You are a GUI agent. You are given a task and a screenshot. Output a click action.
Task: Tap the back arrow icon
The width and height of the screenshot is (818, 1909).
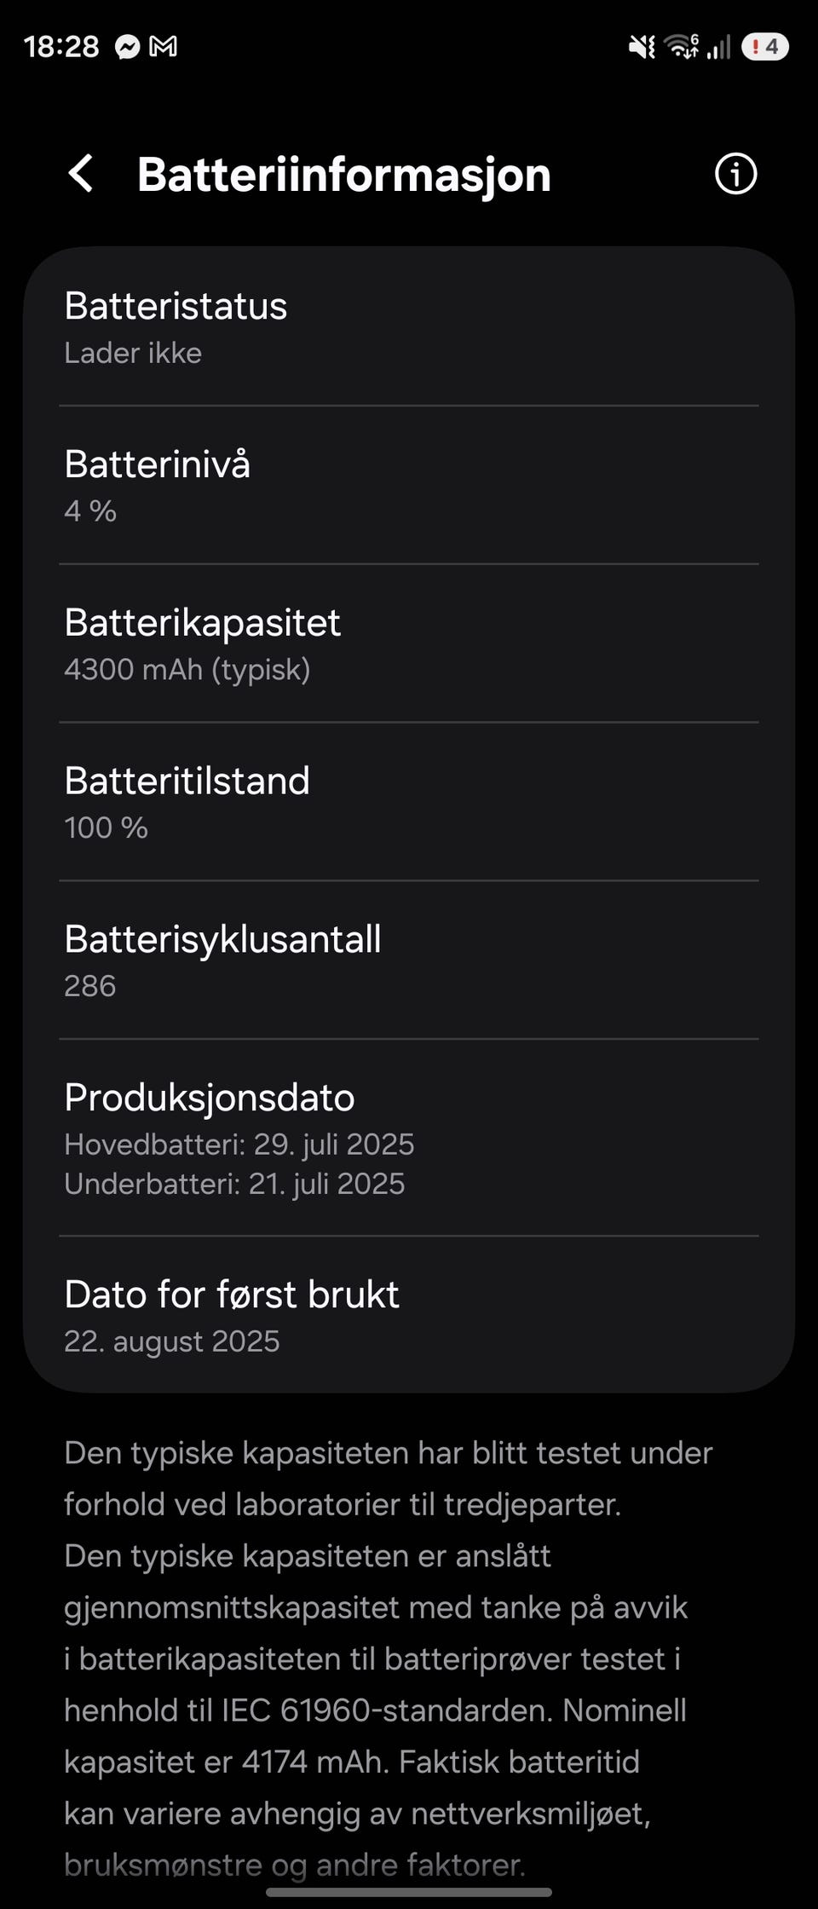coord(80,174)
